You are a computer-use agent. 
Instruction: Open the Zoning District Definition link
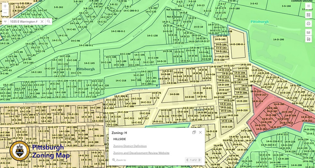click(x=130, y=146)
